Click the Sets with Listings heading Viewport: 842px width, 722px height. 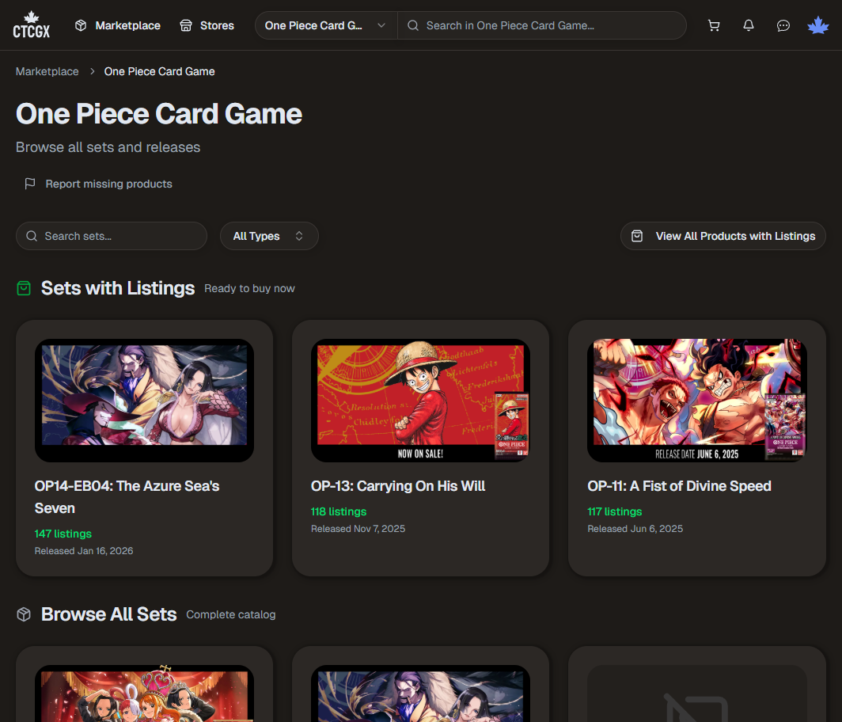(x=118, y=288)
